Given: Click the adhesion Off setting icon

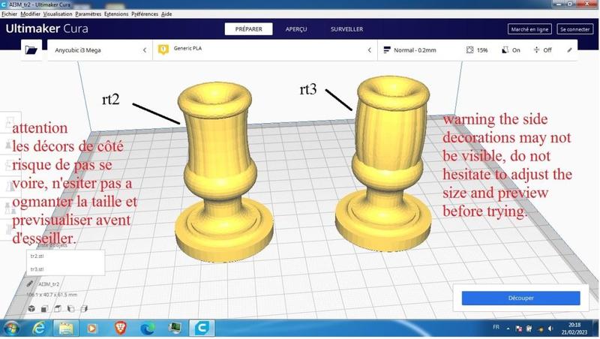Looking at the screenshot, I should point(536,50).
